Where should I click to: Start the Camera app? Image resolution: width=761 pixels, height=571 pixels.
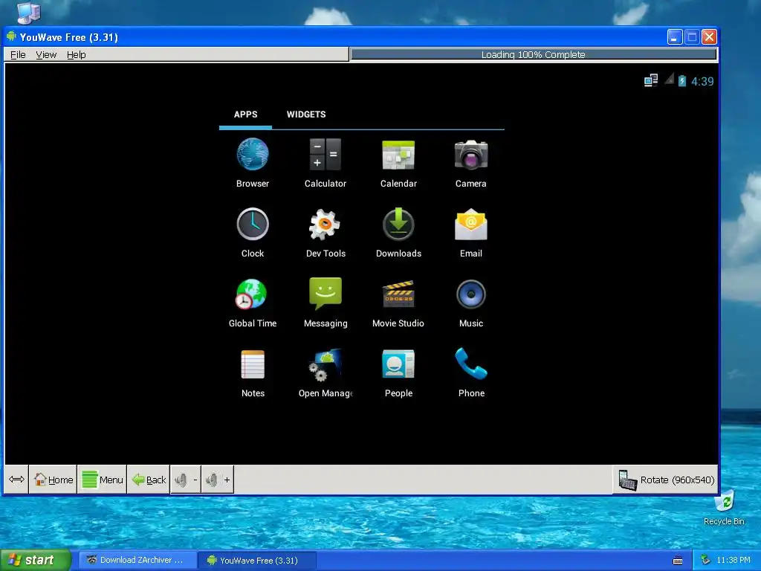click(470, 163)
